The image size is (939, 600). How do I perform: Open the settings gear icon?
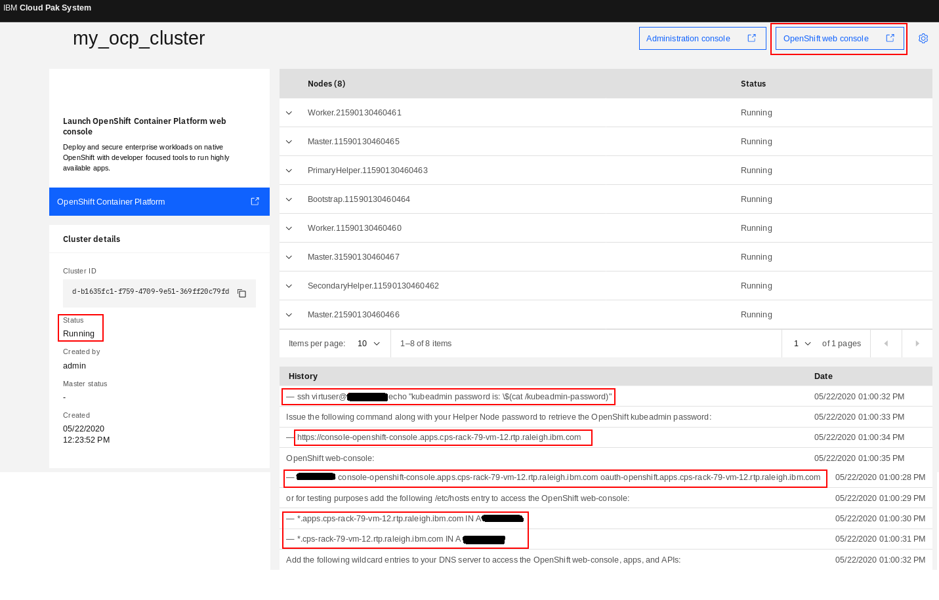(923, 39)
